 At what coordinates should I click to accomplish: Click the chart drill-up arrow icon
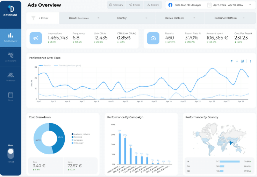pyautogui.click(x=231, y=61)
